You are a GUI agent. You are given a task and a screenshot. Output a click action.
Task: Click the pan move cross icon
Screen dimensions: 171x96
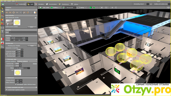point(112,8)
